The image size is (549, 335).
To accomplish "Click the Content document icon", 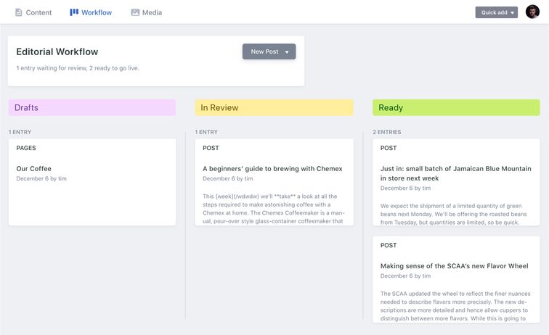I will [x=18, y=12].
